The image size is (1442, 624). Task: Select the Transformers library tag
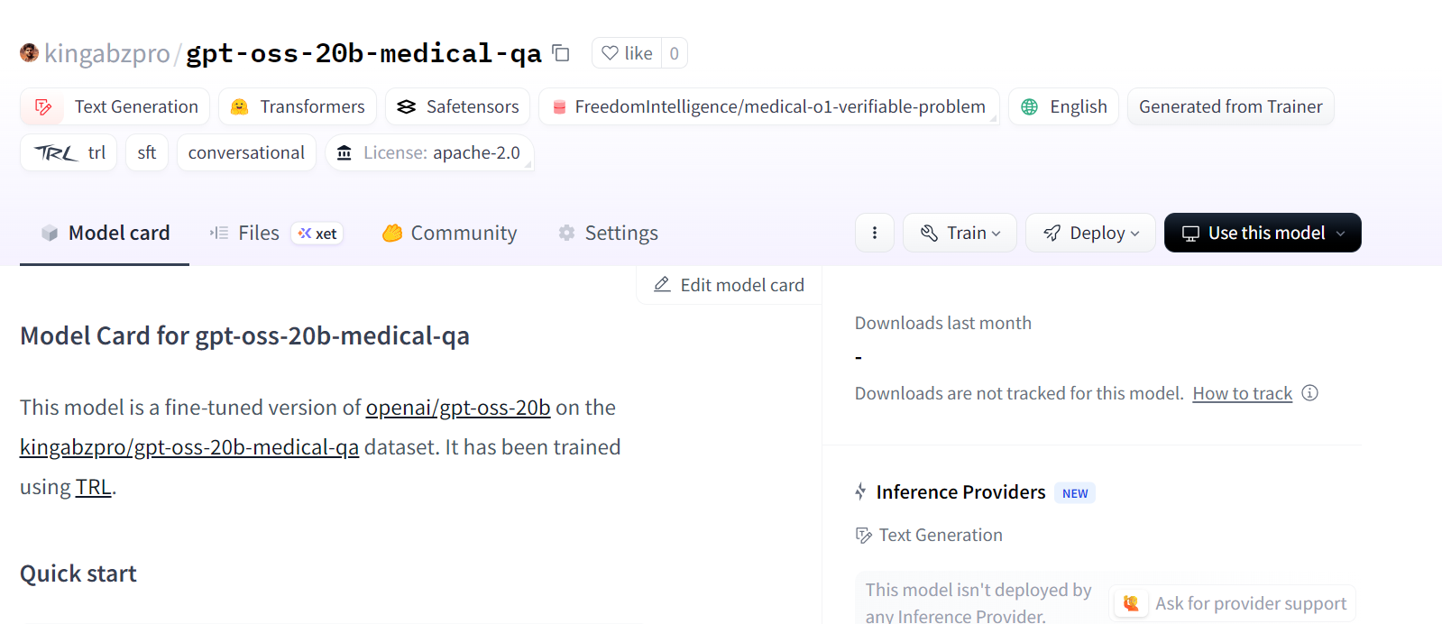tap(298, 107)
